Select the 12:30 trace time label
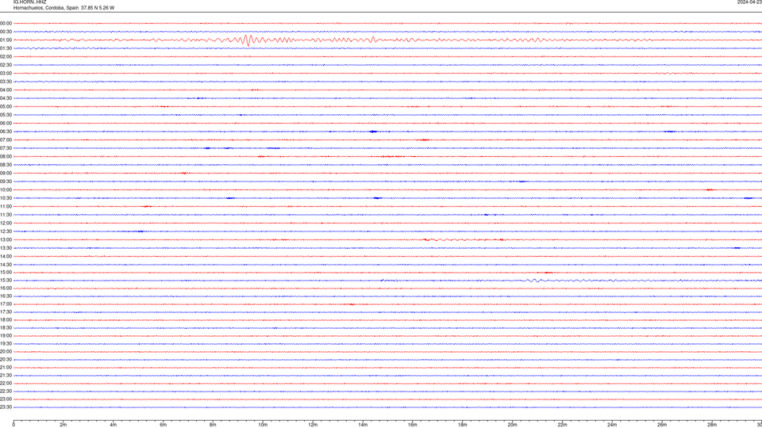The width and height of the screenshot is (762, 428). click(x=6, y=231)
